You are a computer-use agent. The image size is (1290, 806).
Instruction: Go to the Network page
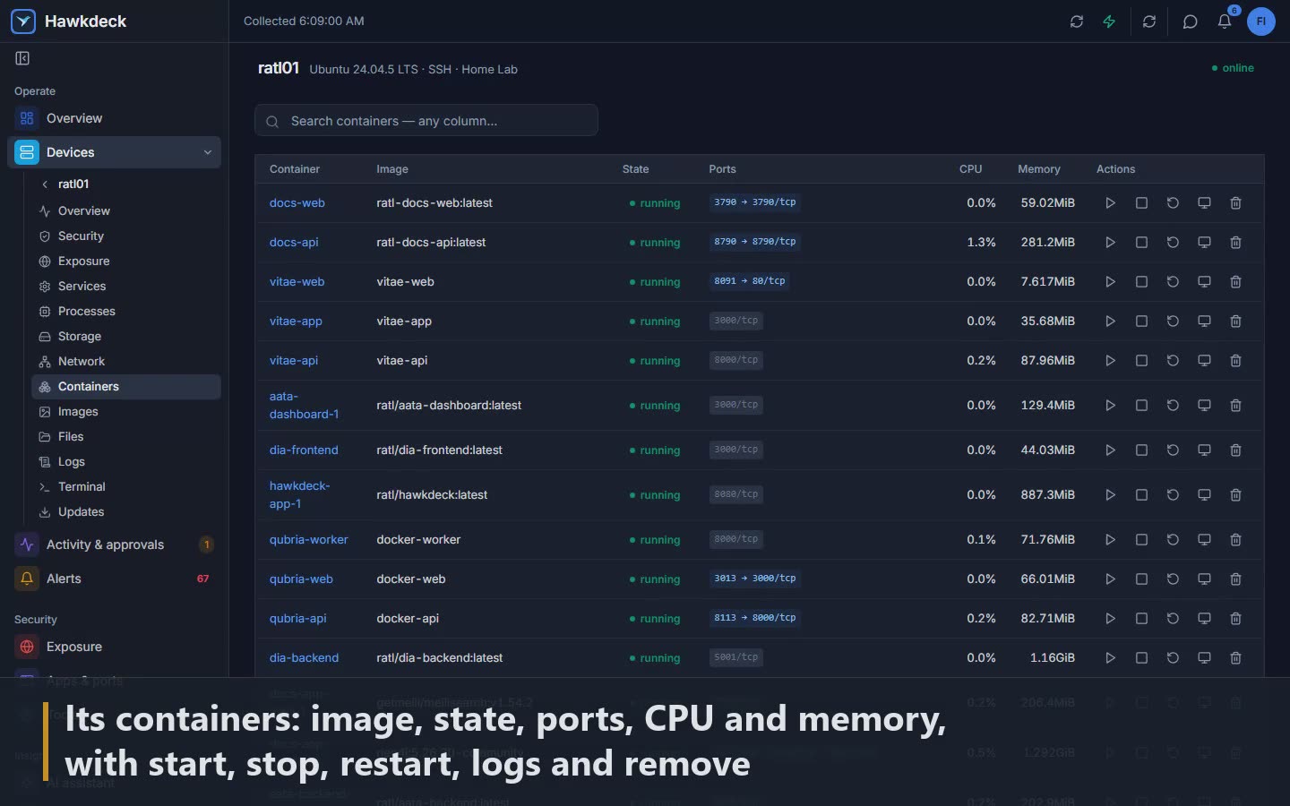point(125,362)
